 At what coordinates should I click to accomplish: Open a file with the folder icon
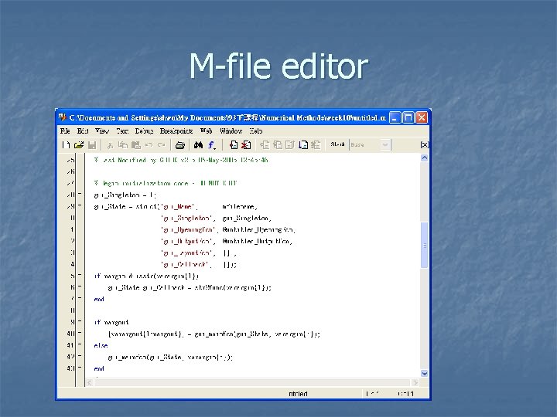click(78, 144)
